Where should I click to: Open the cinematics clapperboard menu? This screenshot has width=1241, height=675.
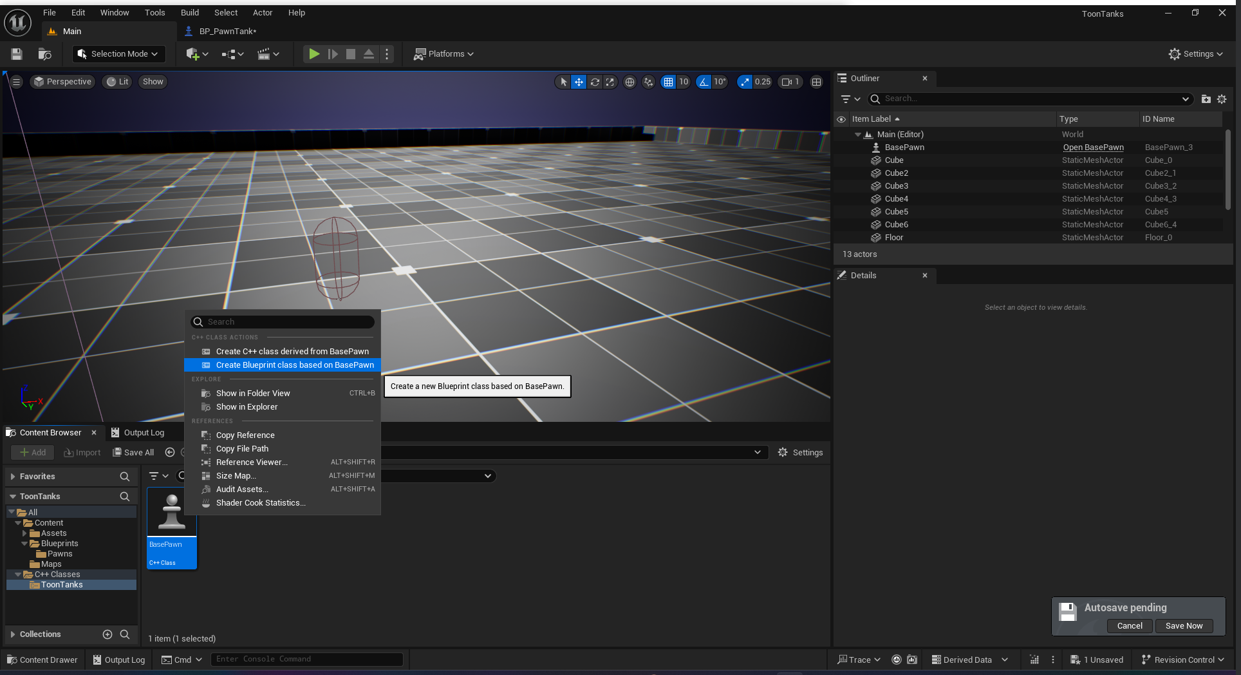click(x=268, y=54)
